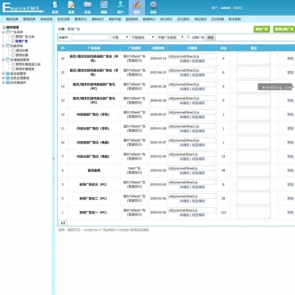The height and width of the screenshot is (295, 295).
Task: Click the 留言板管理 folder icon in tree
Action: click(x=7, y=73)
